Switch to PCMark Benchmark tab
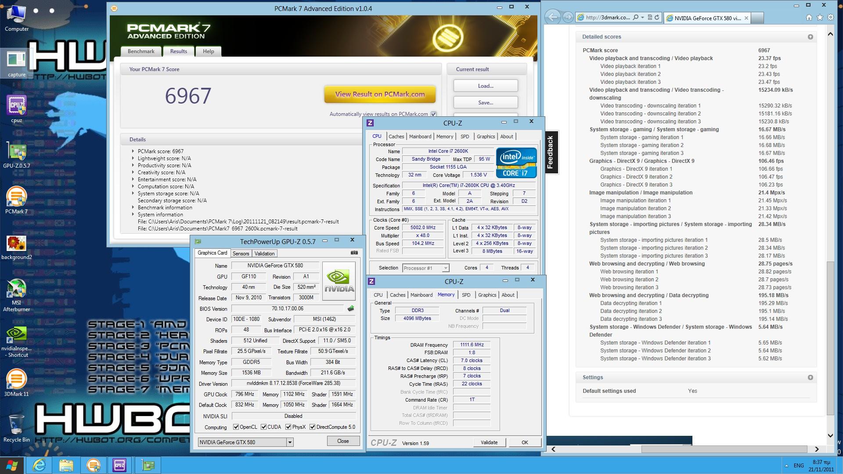Viewport: 843px width, 474px height. coord(141,51)
